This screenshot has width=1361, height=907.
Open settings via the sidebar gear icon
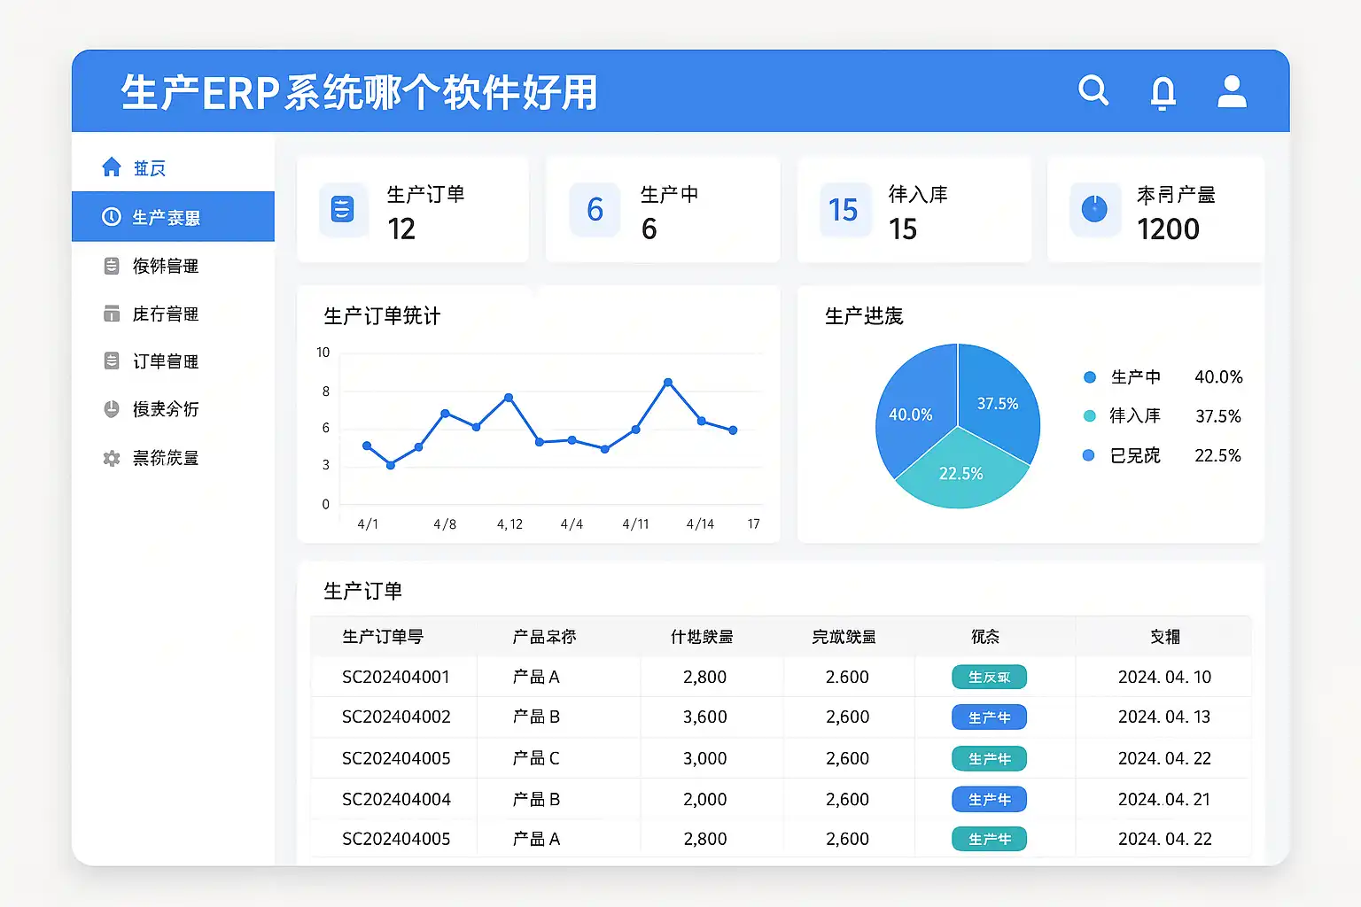tap(112, 458)
